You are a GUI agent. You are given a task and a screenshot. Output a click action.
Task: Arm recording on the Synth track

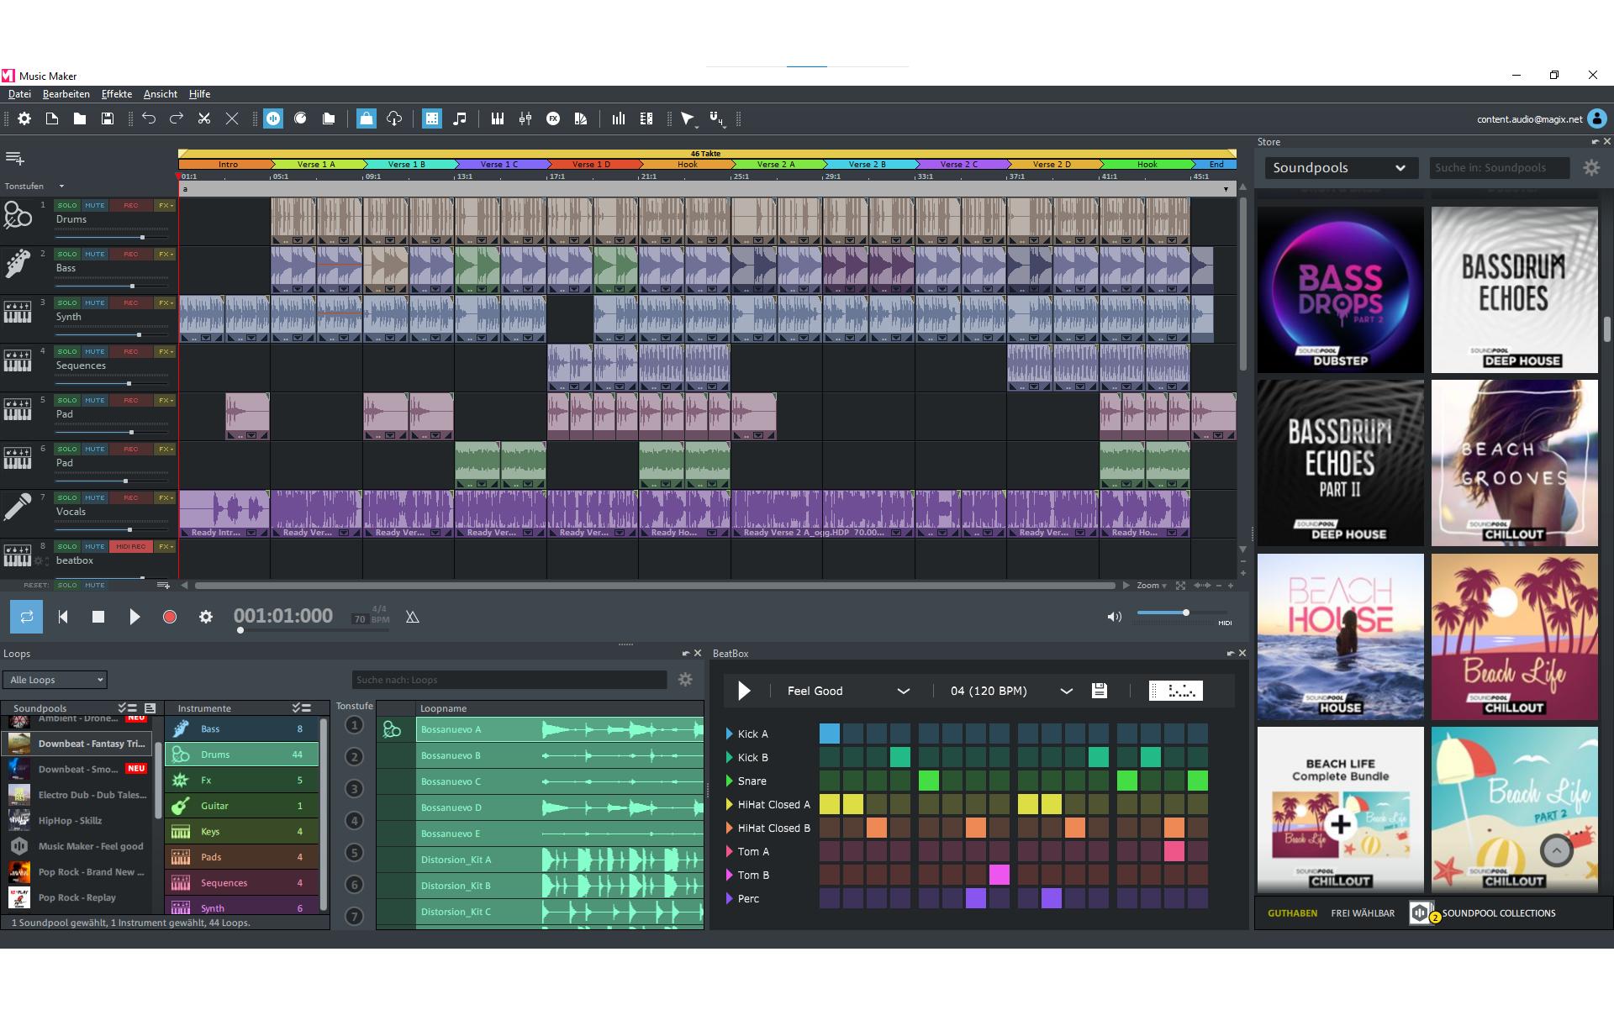[x=131, y=302]
